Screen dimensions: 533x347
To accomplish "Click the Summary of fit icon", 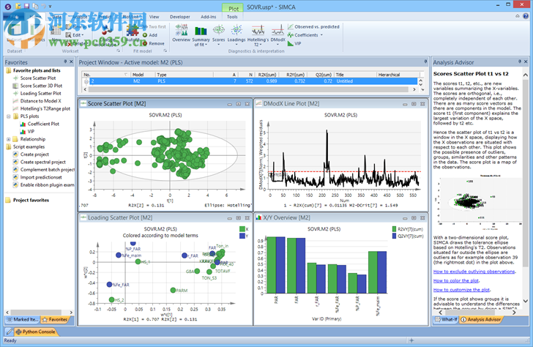I will [x=200, y=34].
